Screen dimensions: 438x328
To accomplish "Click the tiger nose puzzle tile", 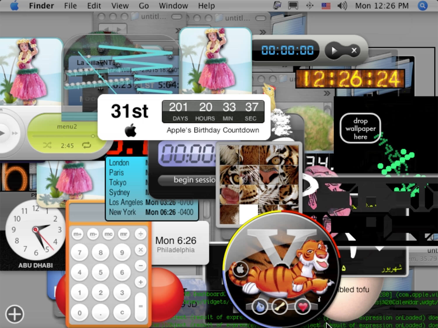I will 269,175.
